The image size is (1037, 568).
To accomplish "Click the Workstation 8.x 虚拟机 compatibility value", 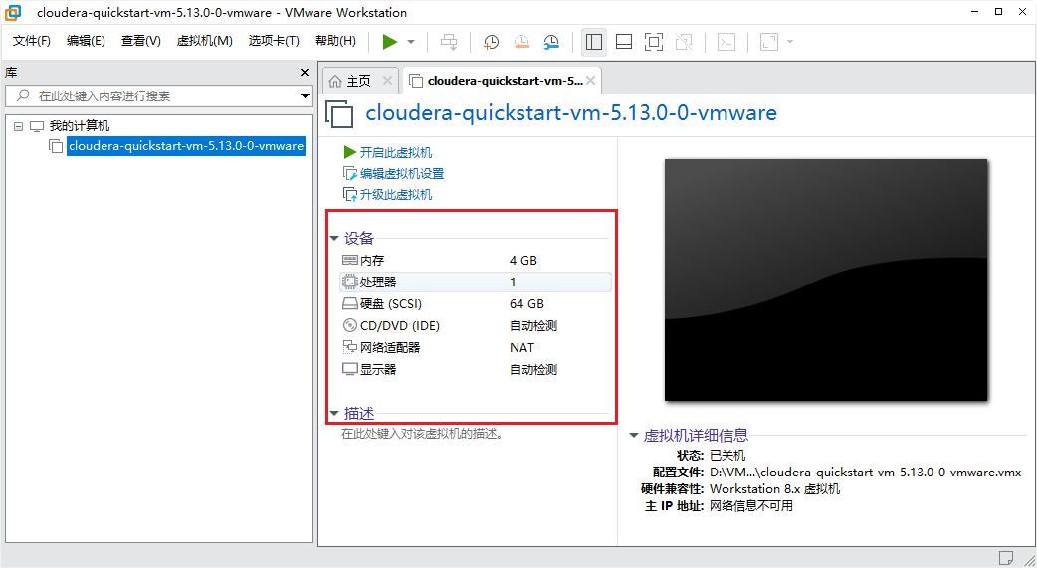I will tap(774, 489).
